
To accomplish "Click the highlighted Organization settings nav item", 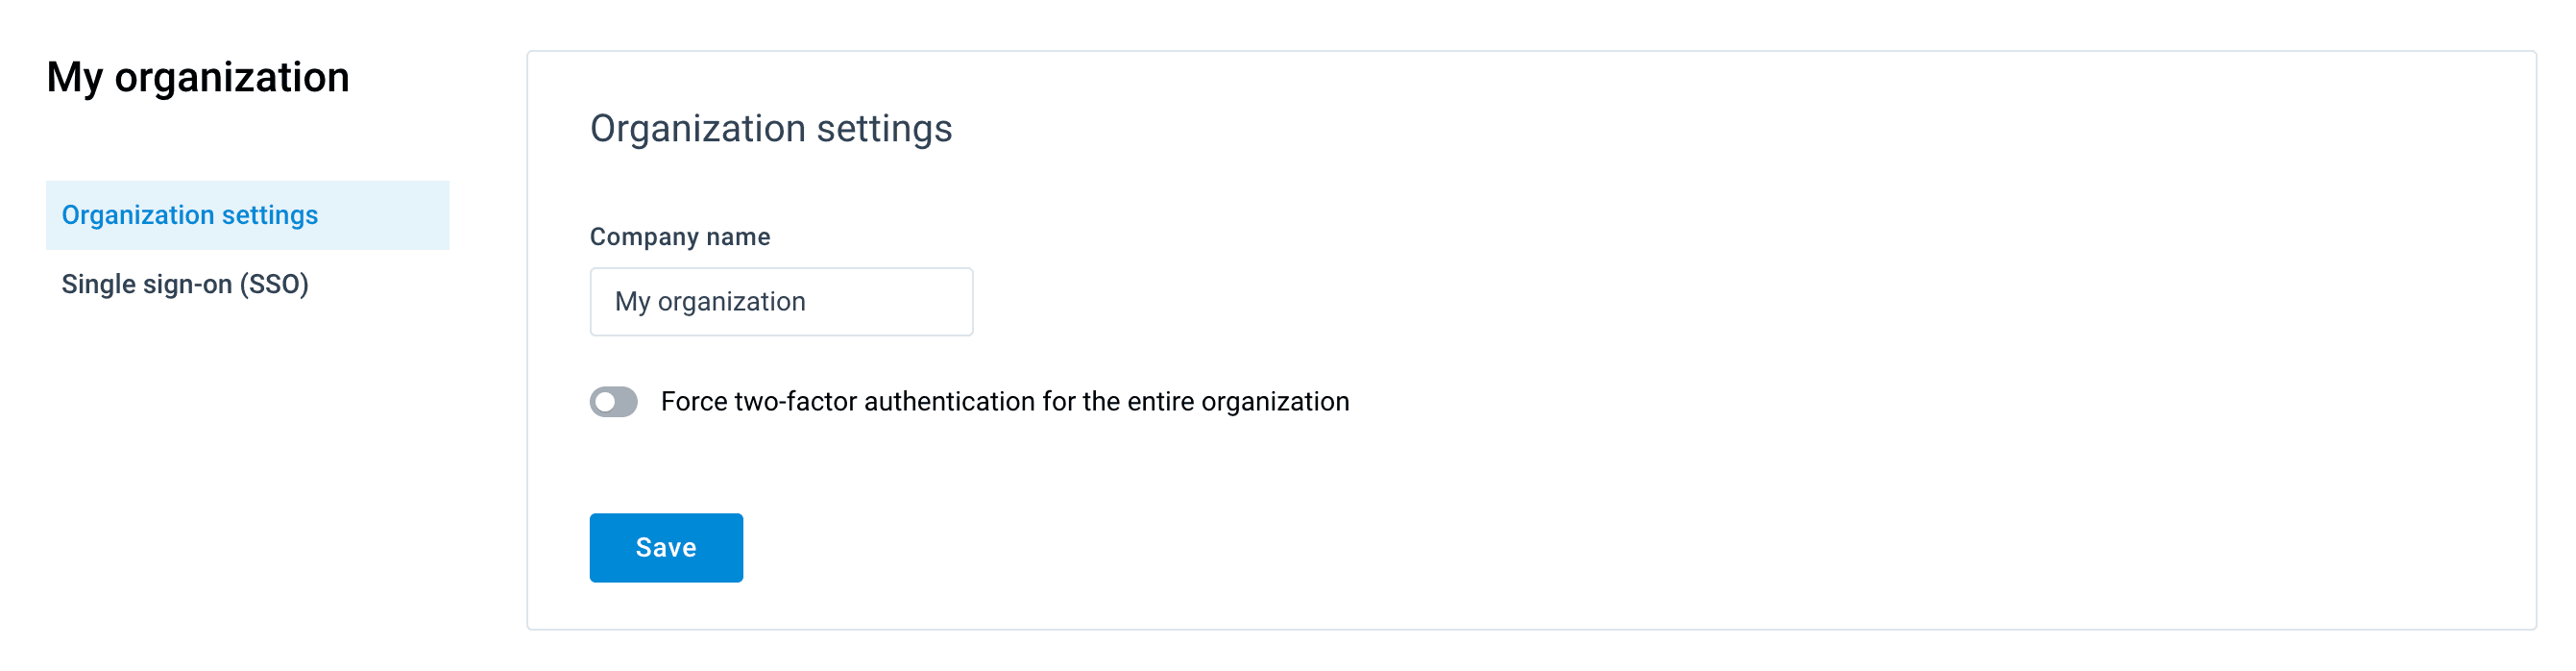I will pyautogui.click(x=190, y=215).
